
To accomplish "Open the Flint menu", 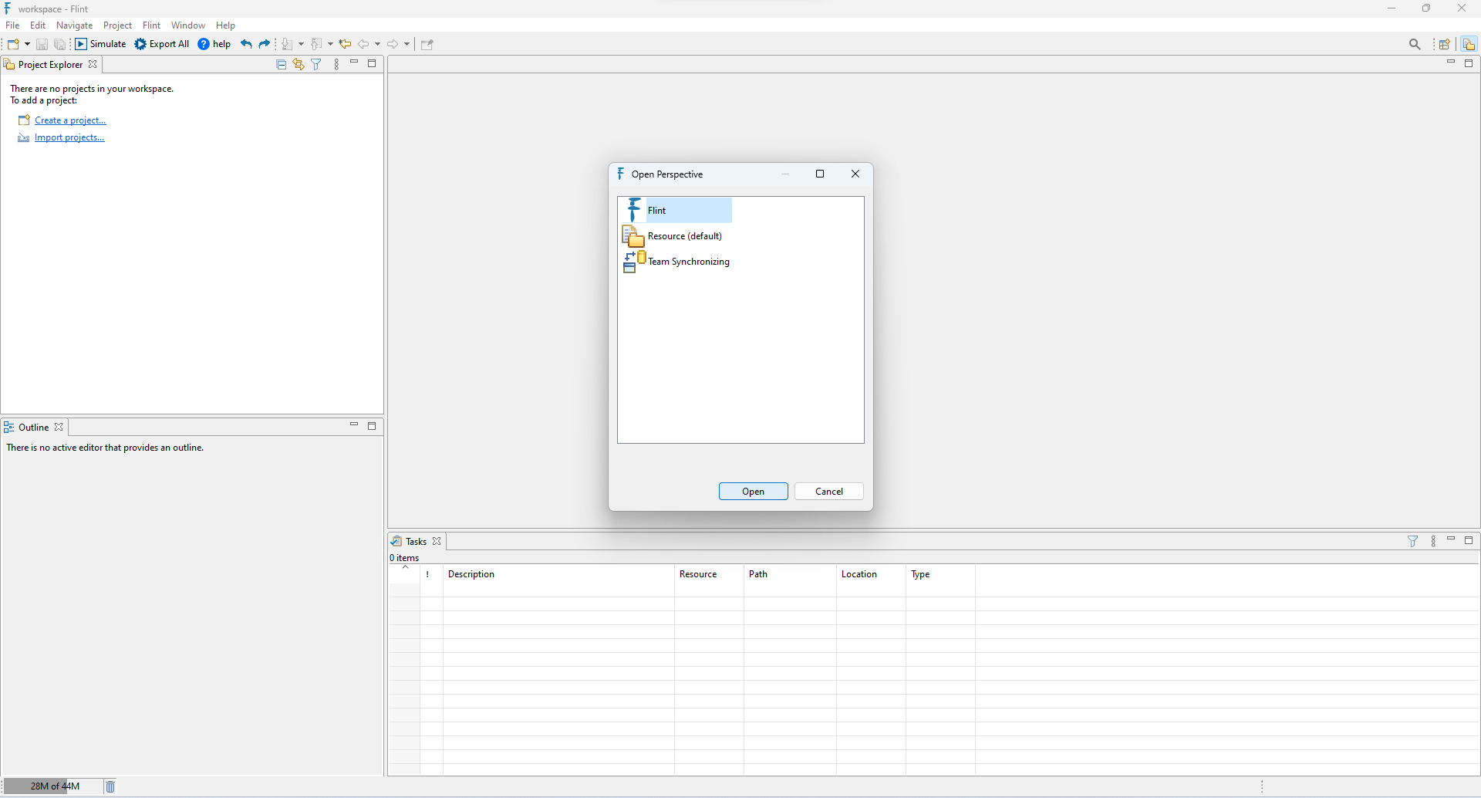I will pos(151,25).
